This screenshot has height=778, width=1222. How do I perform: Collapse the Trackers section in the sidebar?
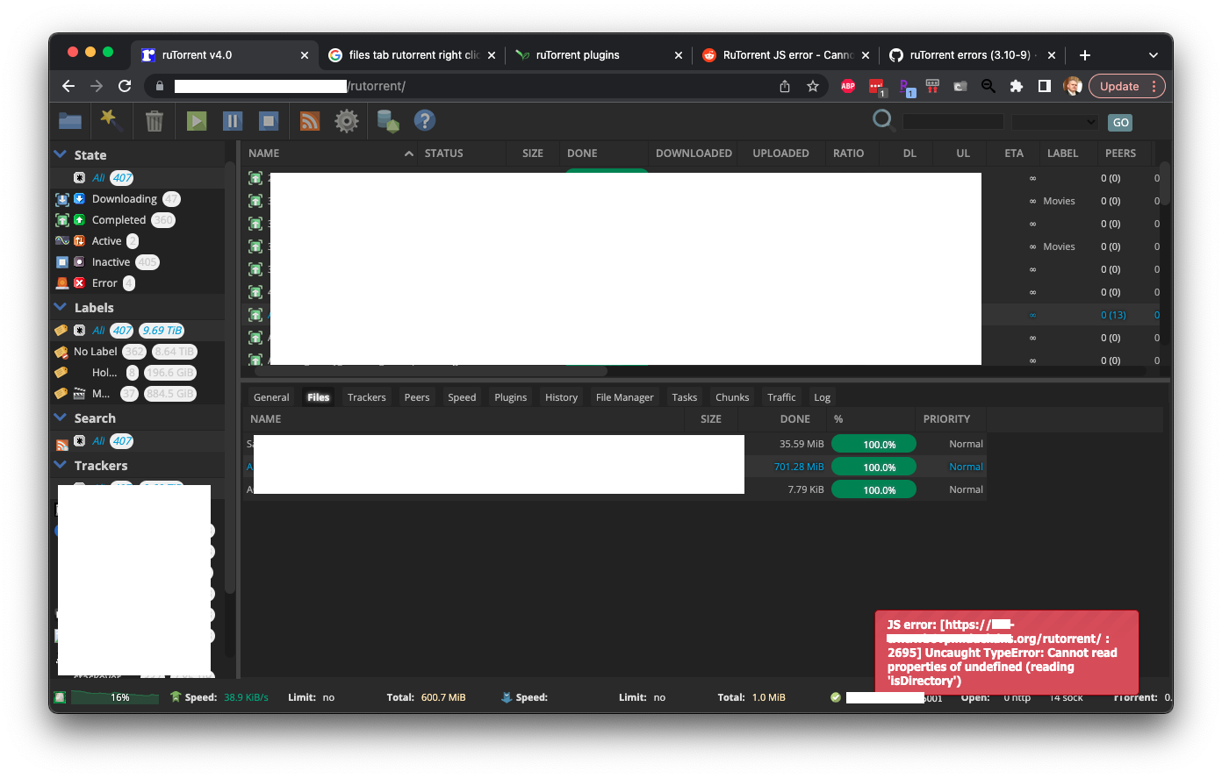click(x=60, y=465)
